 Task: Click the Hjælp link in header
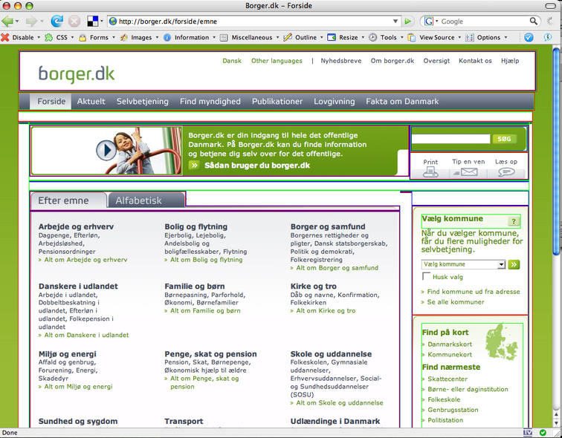point(510,61)
